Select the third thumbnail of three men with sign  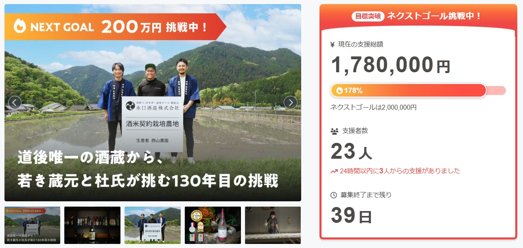click(x=153, y=225)
